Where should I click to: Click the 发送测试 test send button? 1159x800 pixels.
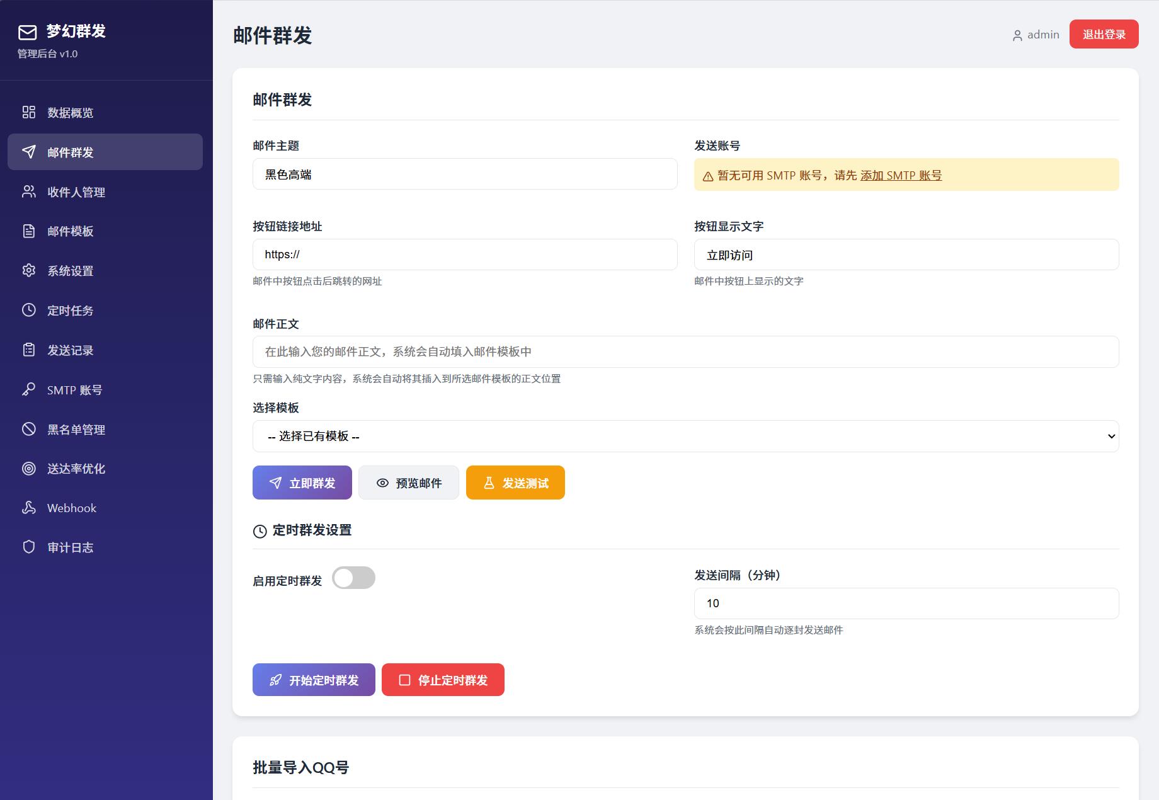[x=515, y=483]
